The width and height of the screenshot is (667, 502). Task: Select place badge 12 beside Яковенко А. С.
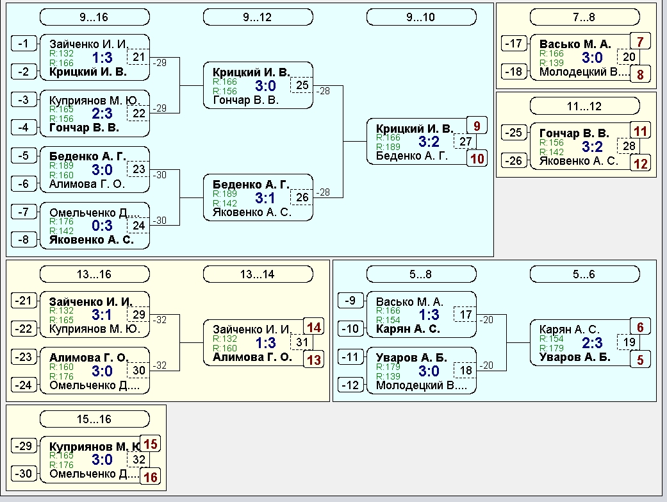point(640,163)
